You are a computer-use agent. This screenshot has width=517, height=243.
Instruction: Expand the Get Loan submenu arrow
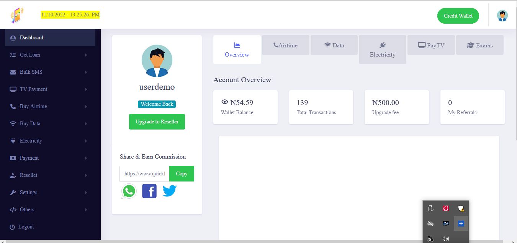pos(86,55)
